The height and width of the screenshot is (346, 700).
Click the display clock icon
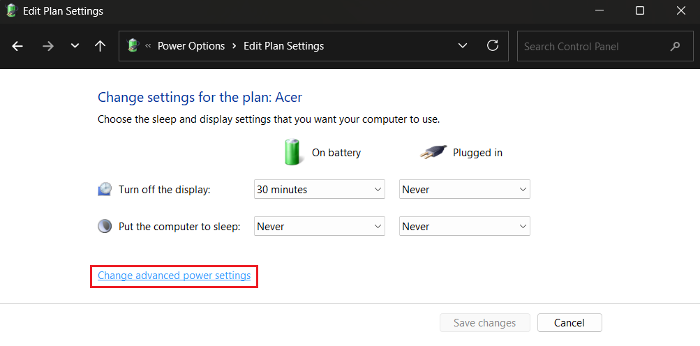(105, 189)
